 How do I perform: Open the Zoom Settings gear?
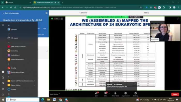point(135,94)
